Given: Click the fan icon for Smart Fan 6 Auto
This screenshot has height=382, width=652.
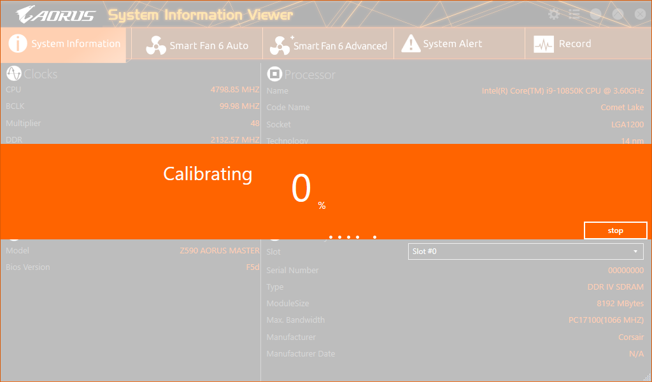Looking at the screenshot, I should pos(156,45).
